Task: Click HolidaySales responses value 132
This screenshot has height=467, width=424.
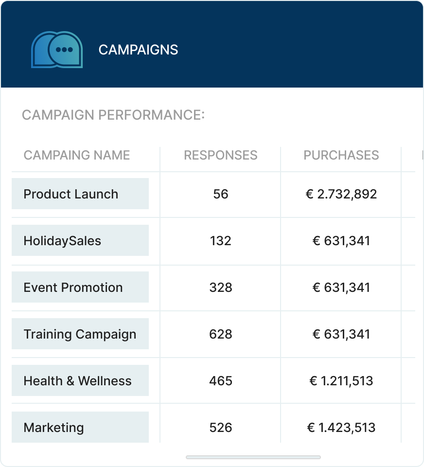Action: pos(220,241)
